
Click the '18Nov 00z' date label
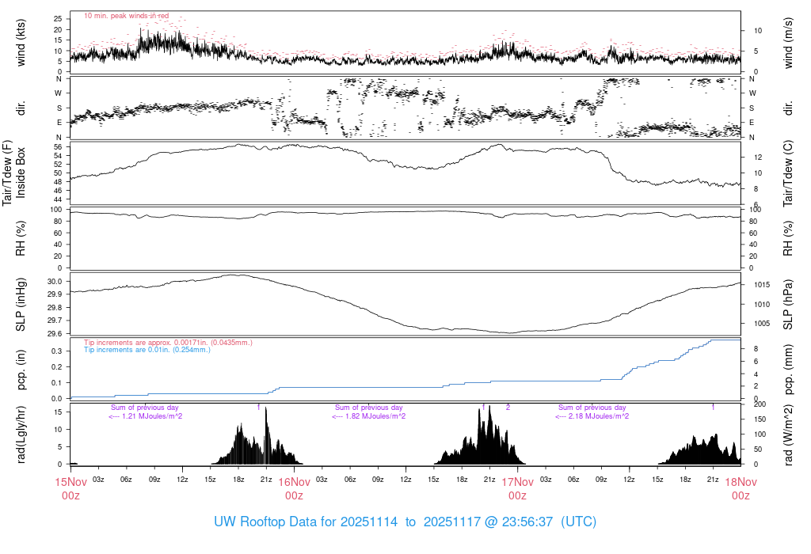pos(741,489)
